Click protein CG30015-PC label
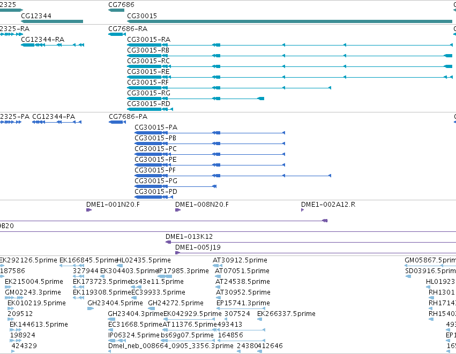This screenshot has height=354, width=456. 155,149
